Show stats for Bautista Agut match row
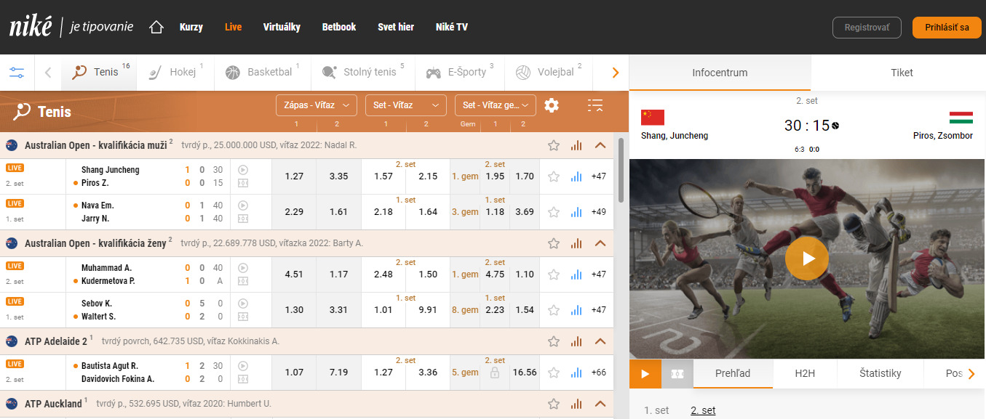 point(576,373)
